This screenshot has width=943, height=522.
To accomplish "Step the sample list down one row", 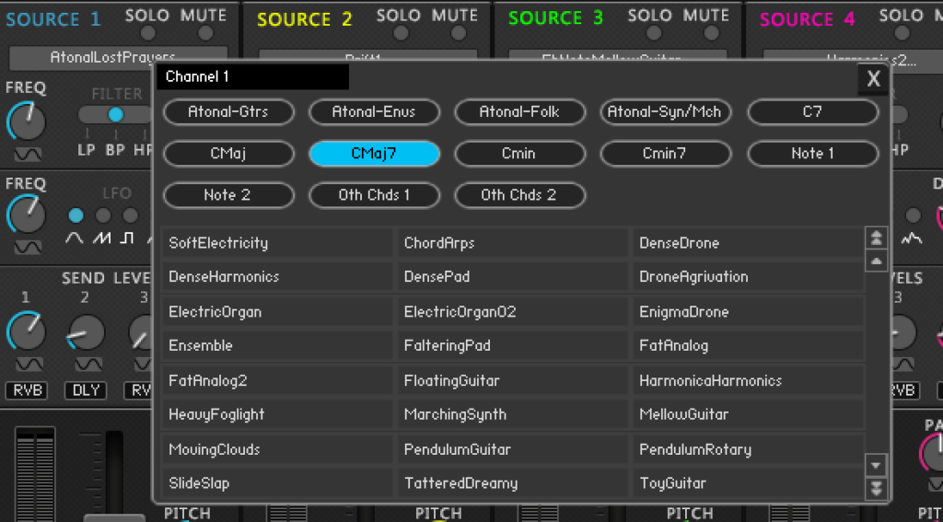I will coord(877,465).
